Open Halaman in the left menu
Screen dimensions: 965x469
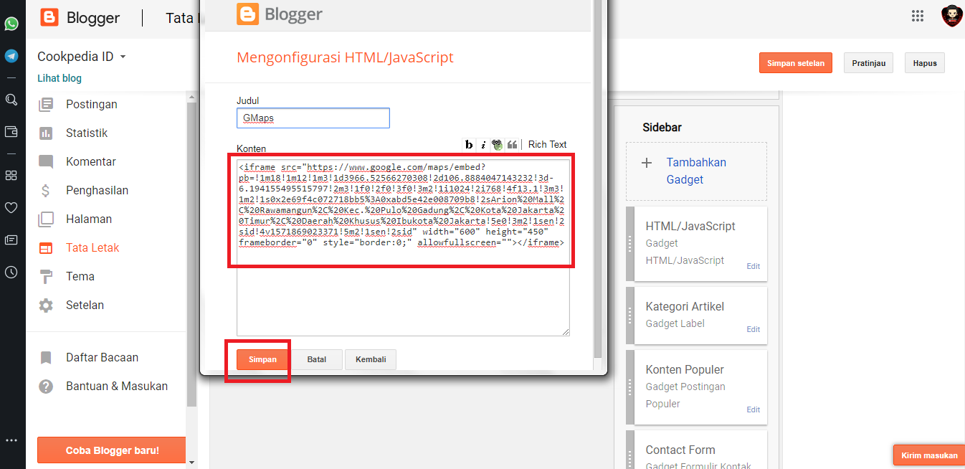89,219
